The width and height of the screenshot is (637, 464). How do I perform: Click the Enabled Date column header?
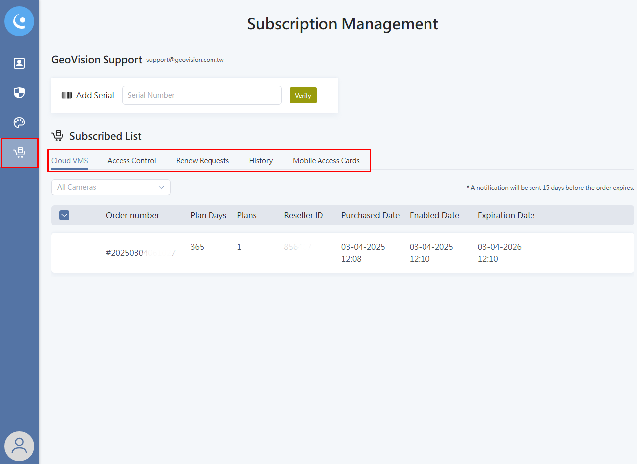pos(434,215)
